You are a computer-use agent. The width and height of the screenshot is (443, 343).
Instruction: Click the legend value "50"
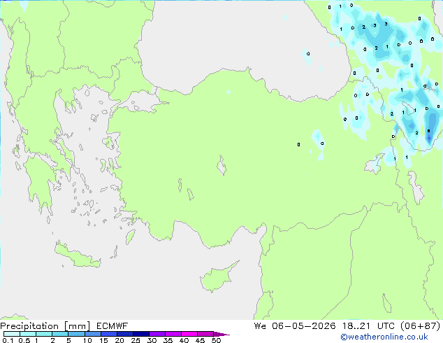[216, 340]
